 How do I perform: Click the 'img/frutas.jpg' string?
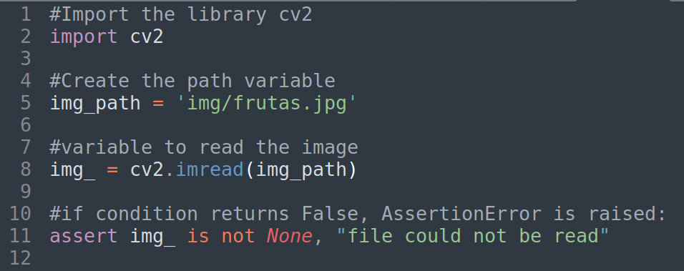tap(267, 104)
